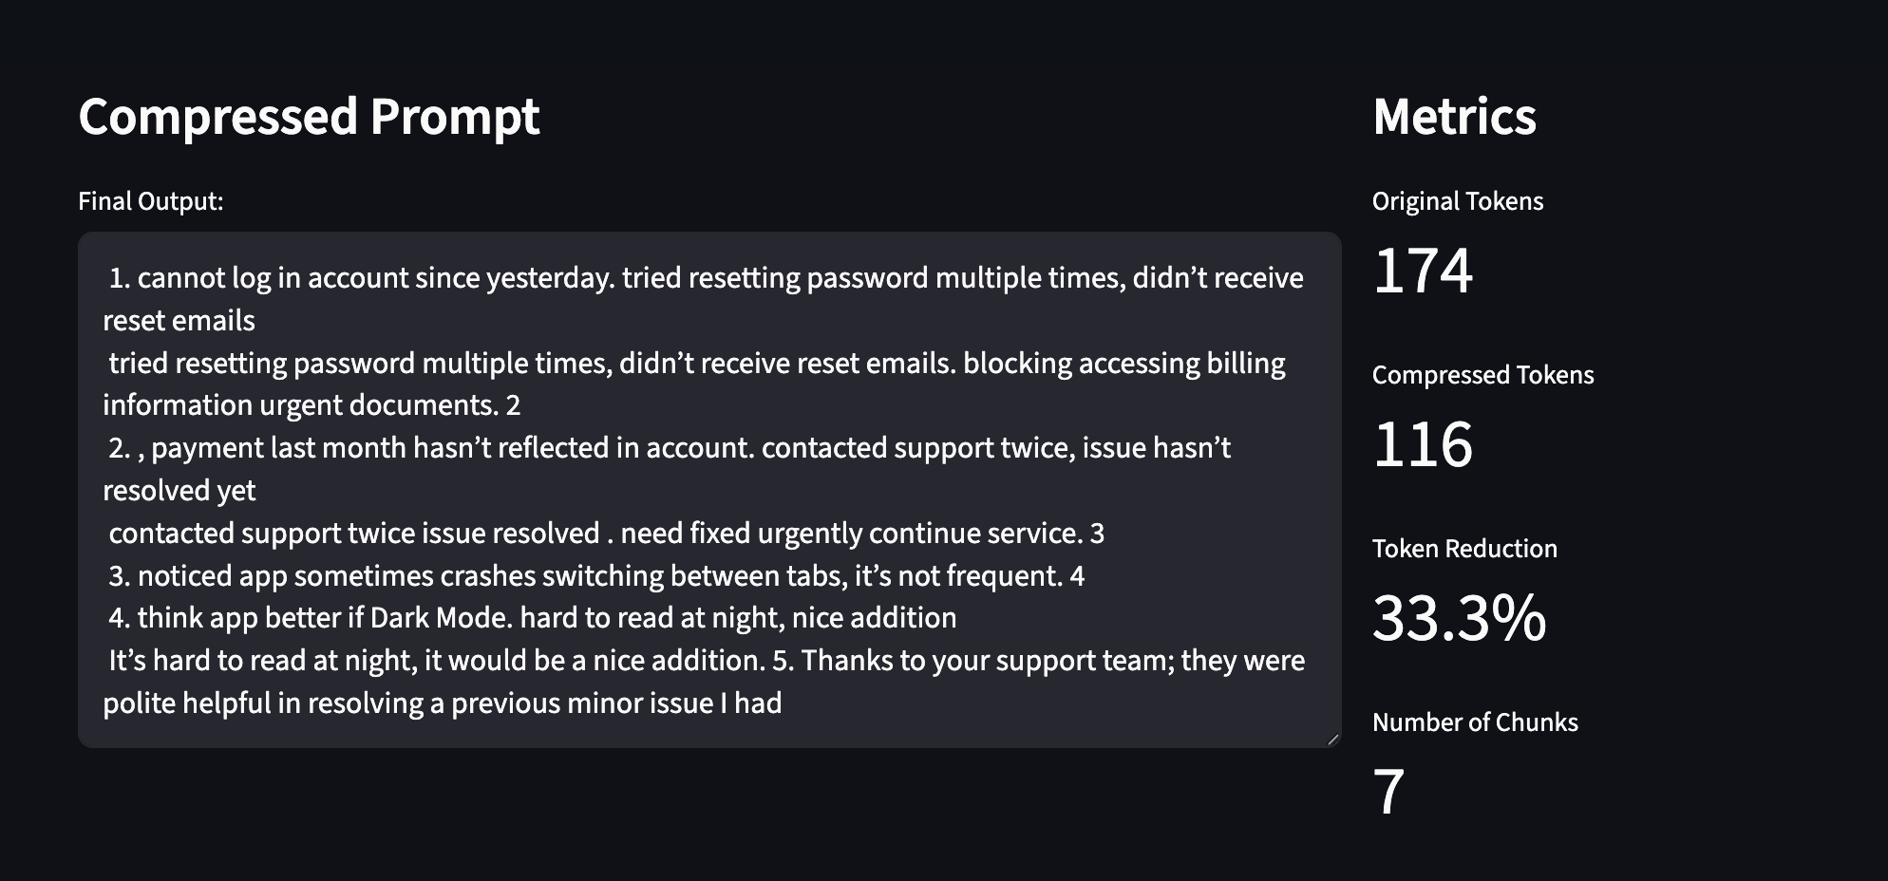Click the Metrics heading
The image size is (1888, 881).
1454,117
